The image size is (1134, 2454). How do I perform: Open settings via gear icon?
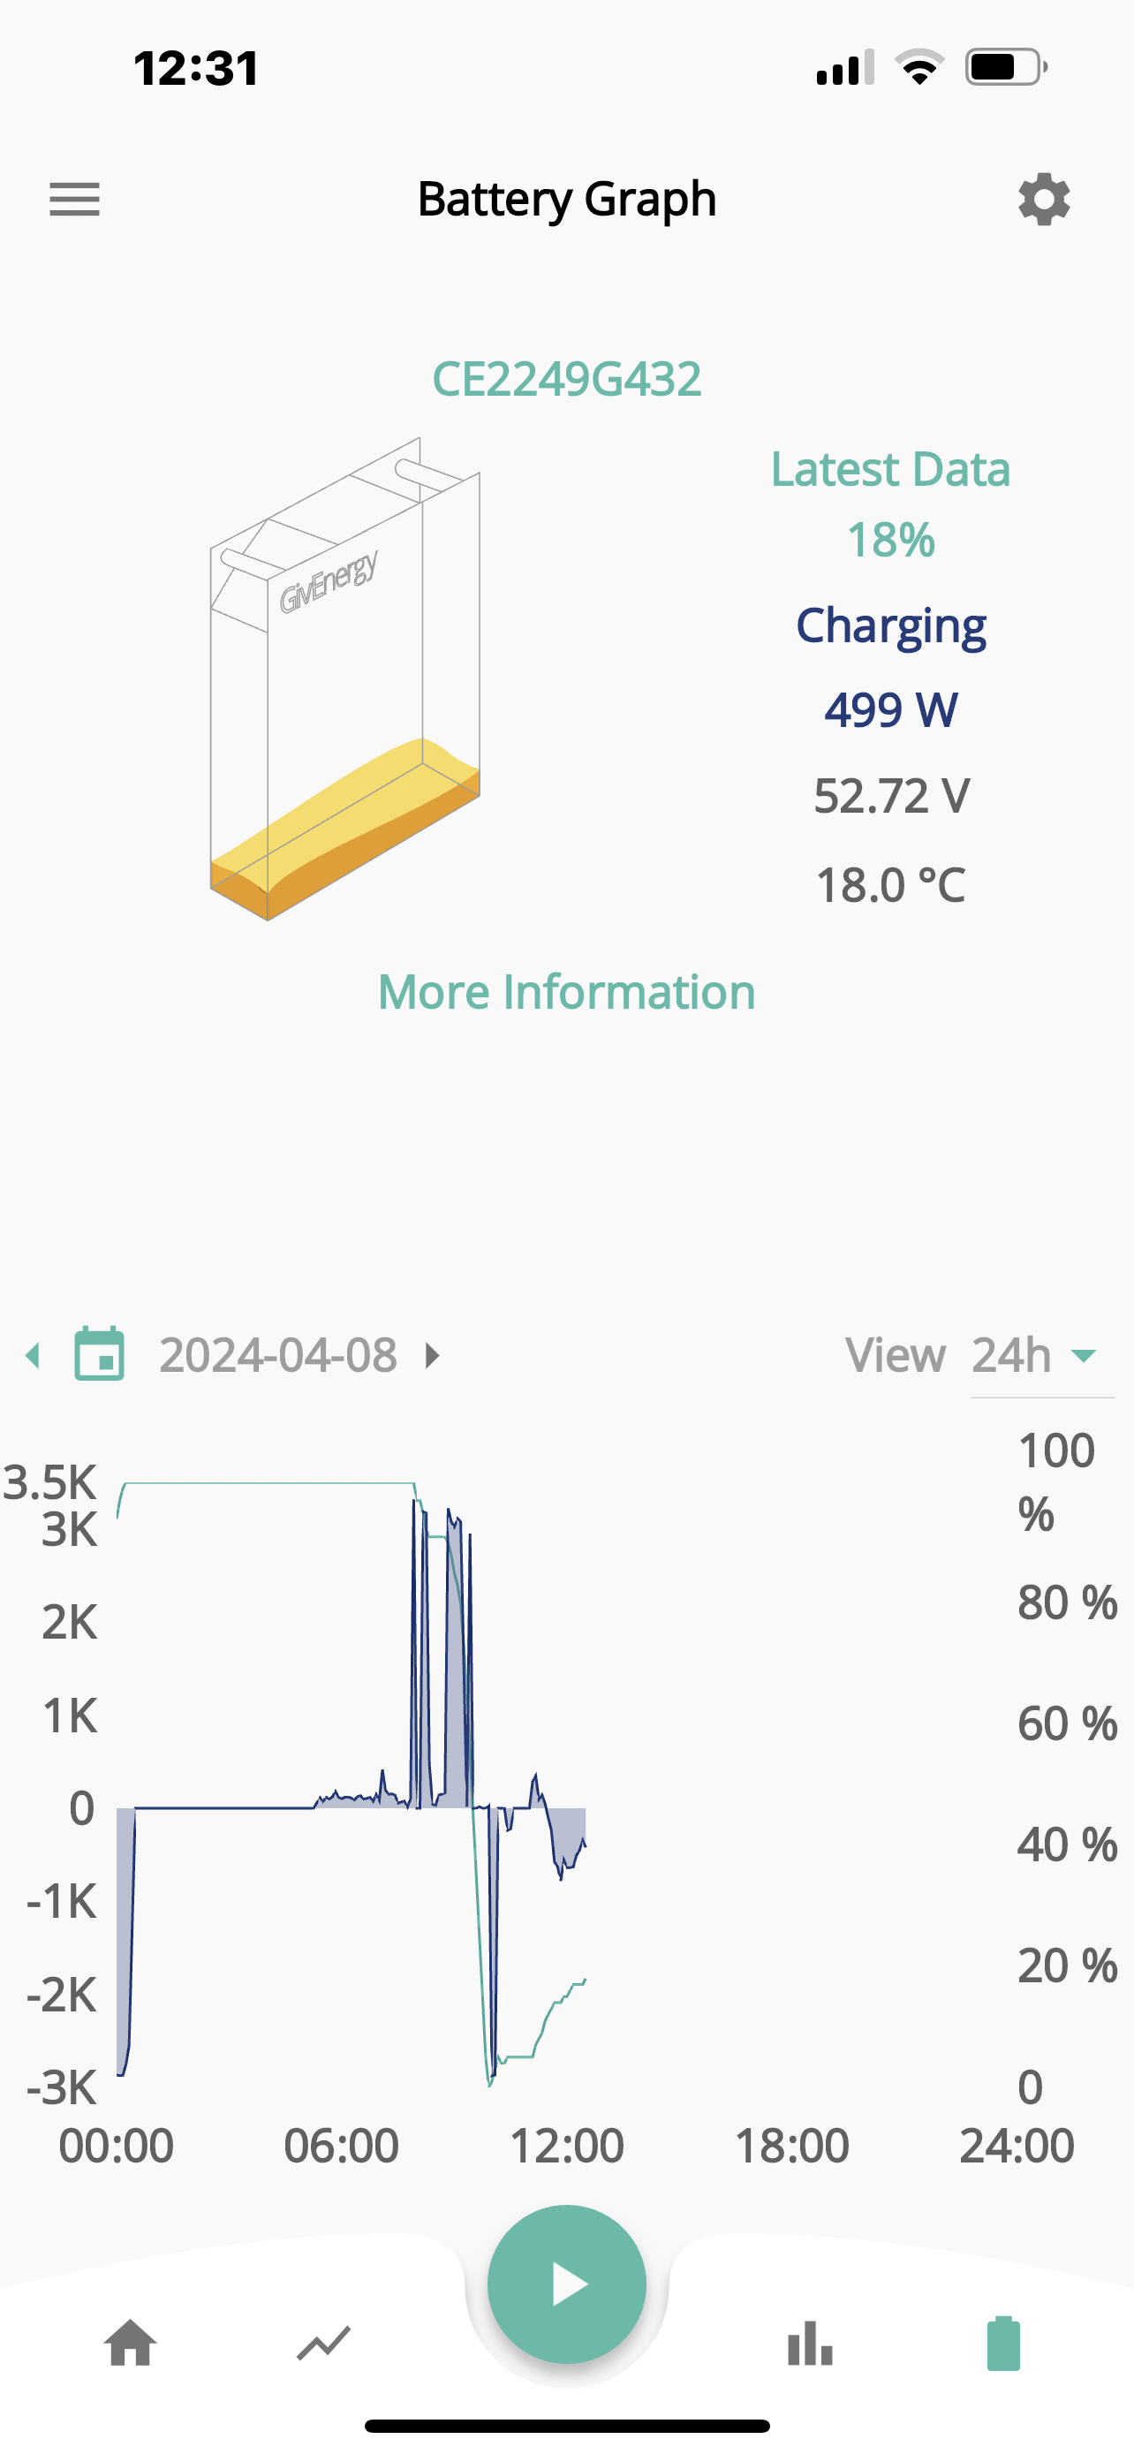[x=1044, y=199]
